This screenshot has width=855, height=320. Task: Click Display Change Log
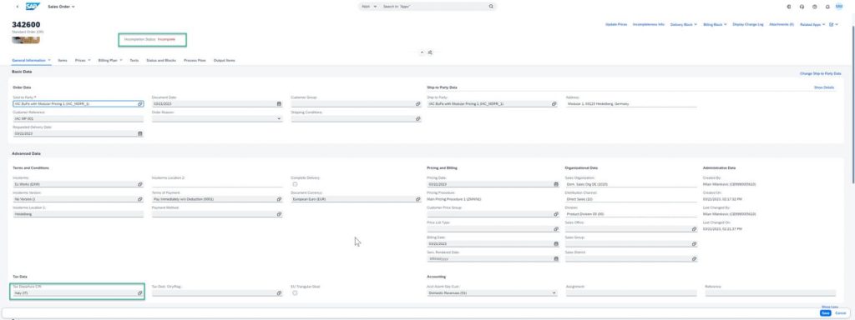point(747,24)
